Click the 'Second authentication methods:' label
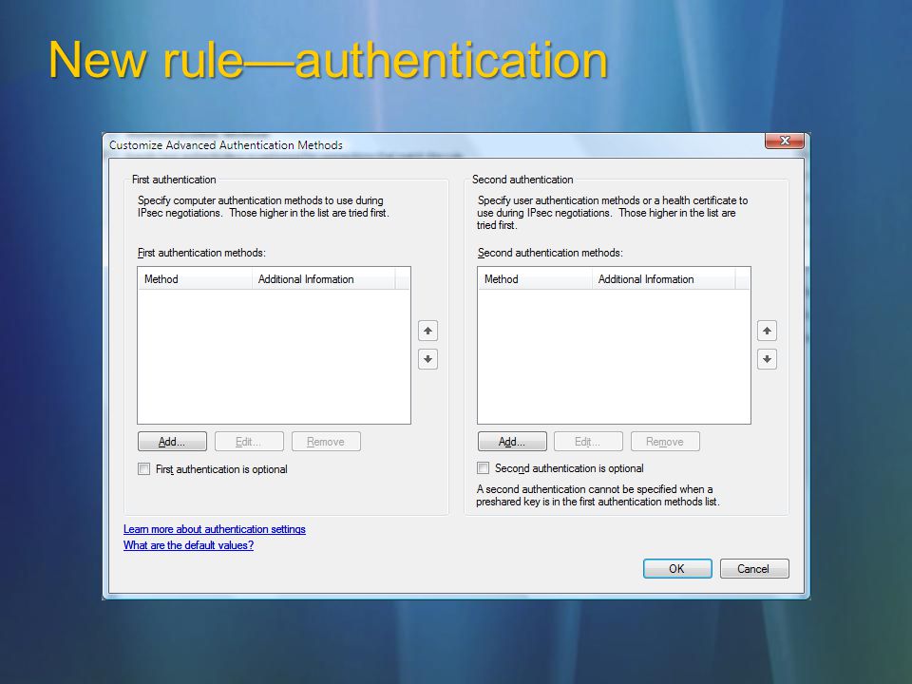 point(550,253)
